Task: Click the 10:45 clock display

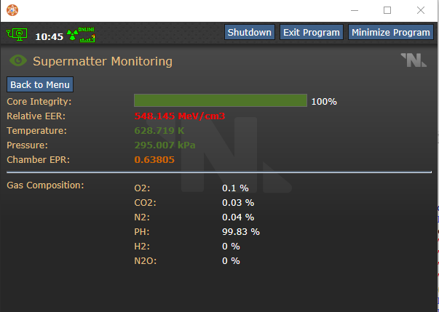Action: 49,36
